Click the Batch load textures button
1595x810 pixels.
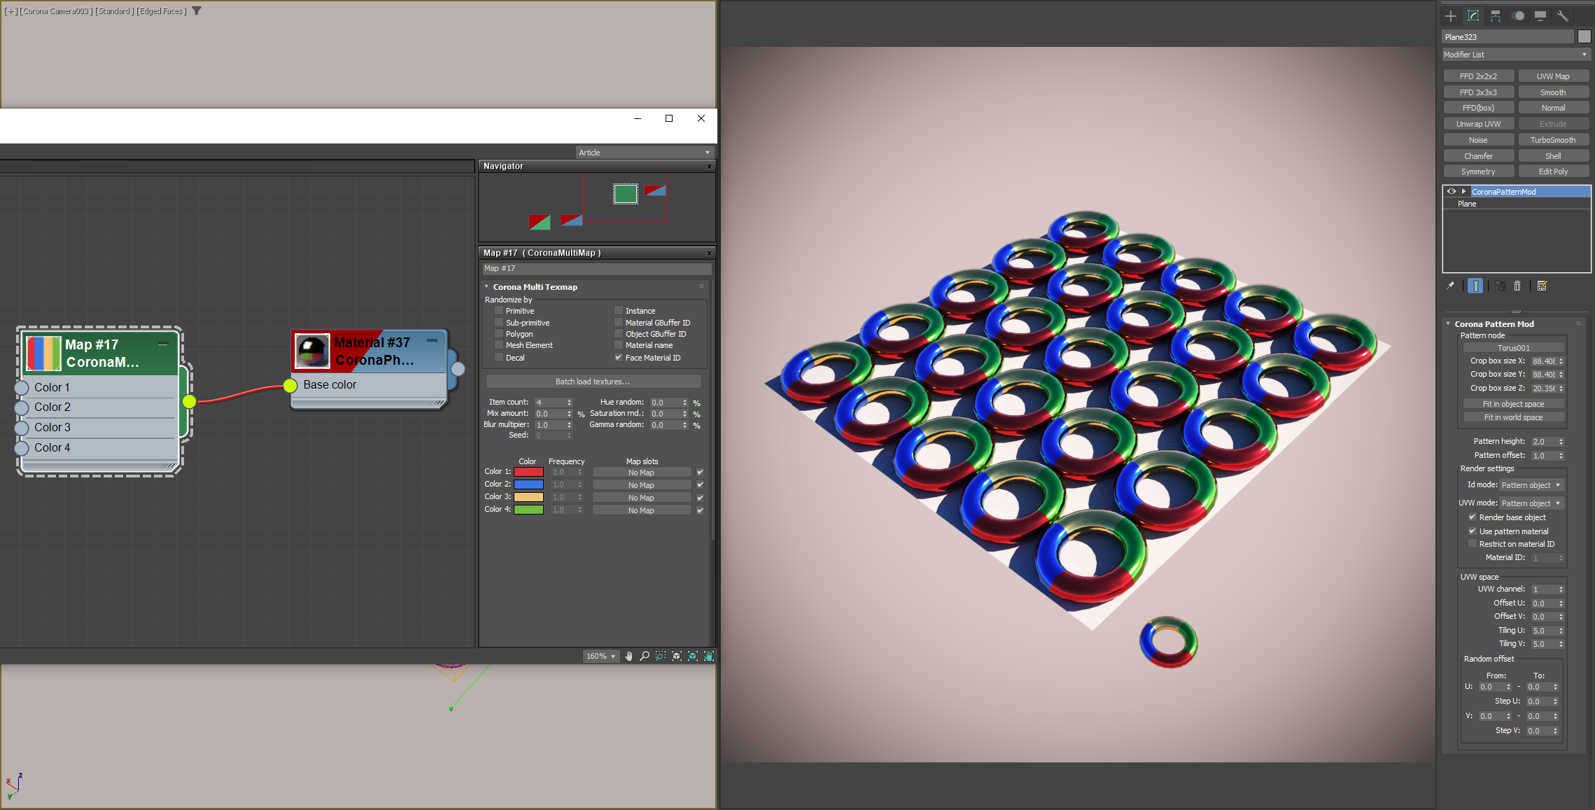pyautogui.click(x=593, y=382)
